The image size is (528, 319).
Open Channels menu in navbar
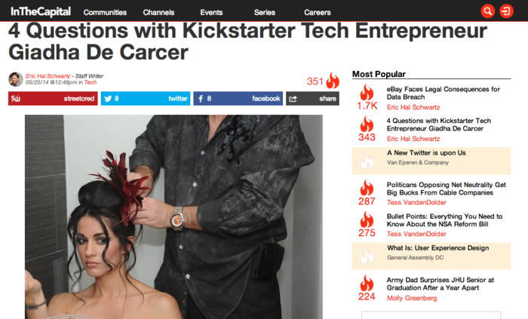pos(158,13)
